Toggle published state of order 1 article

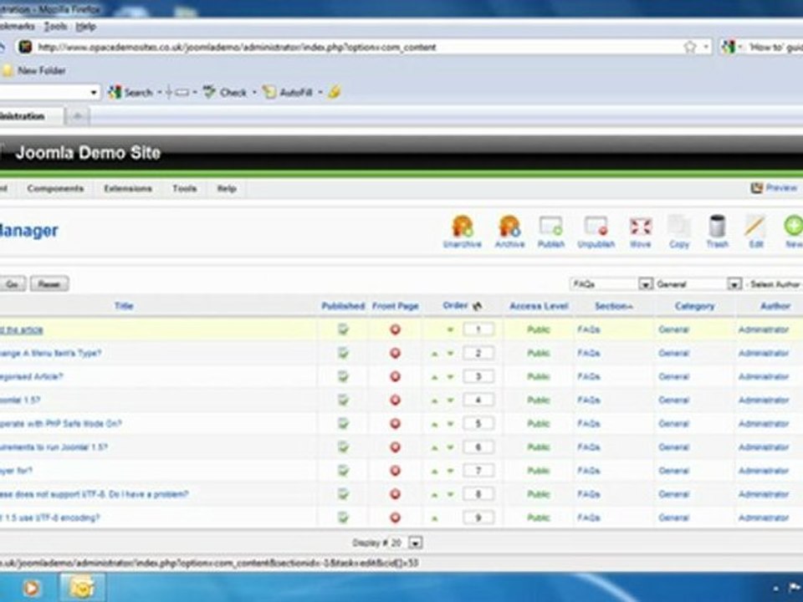[343, 329]
